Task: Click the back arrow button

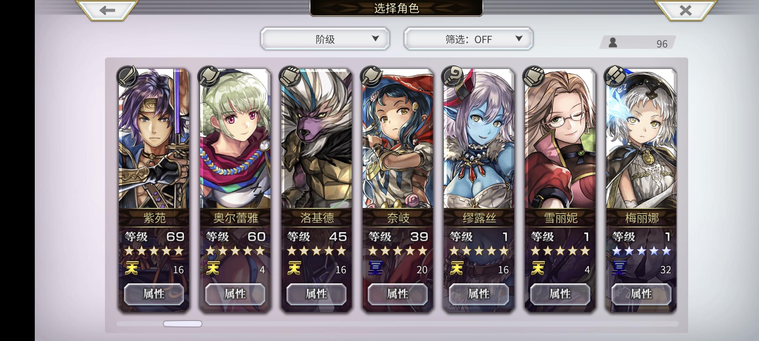Action: coord(107,10)
